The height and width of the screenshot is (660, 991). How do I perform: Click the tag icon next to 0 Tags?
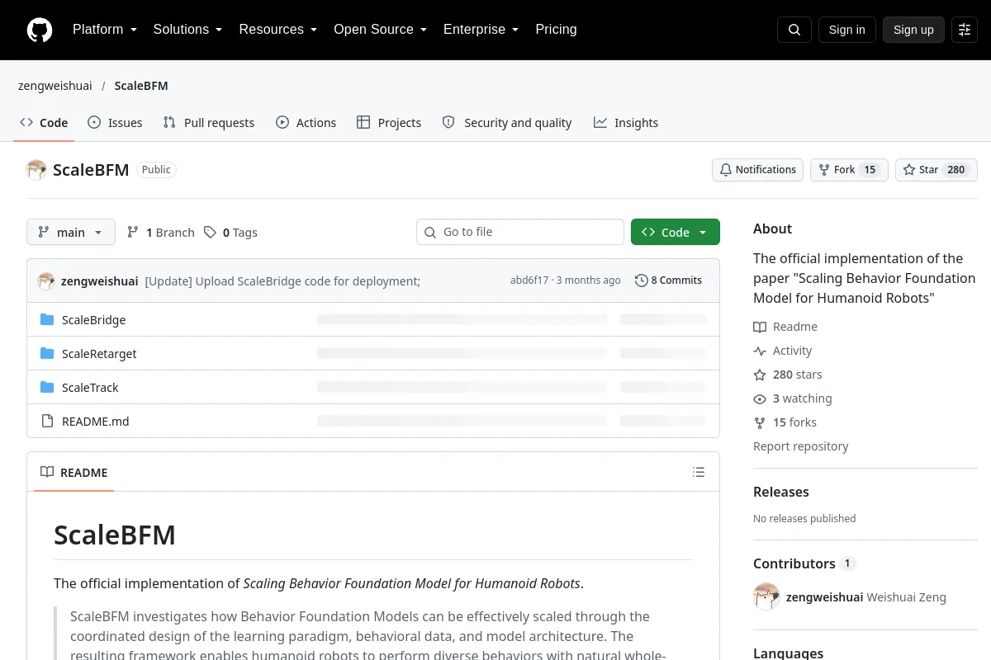tap(211, 233)
